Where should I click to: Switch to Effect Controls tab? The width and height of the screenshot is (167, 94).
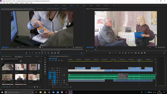coord(40,9)
